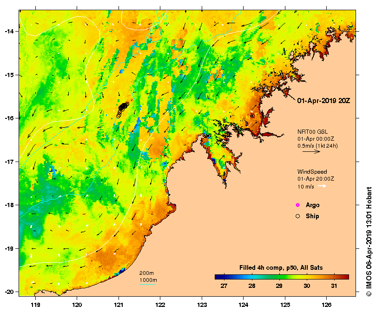The image size is (376, 312).
Task: Click latitude axis label -15
Action: point(9,75)
